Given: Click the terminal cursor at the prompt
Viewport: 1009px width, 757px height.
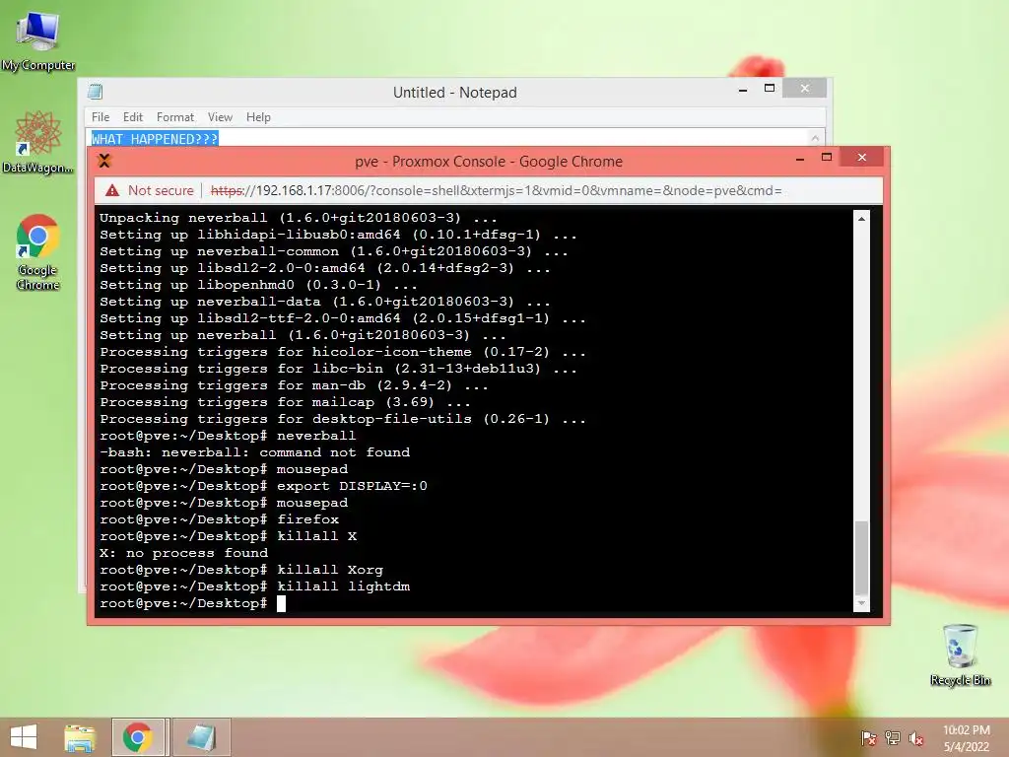Looking at the screenshot, I should [281, 603].
